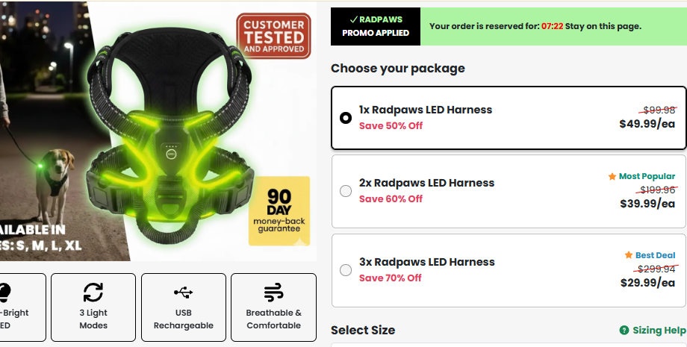This screenshot has width=687, height=347.
Task: Click the breathable wind icon
Action: 273,292
